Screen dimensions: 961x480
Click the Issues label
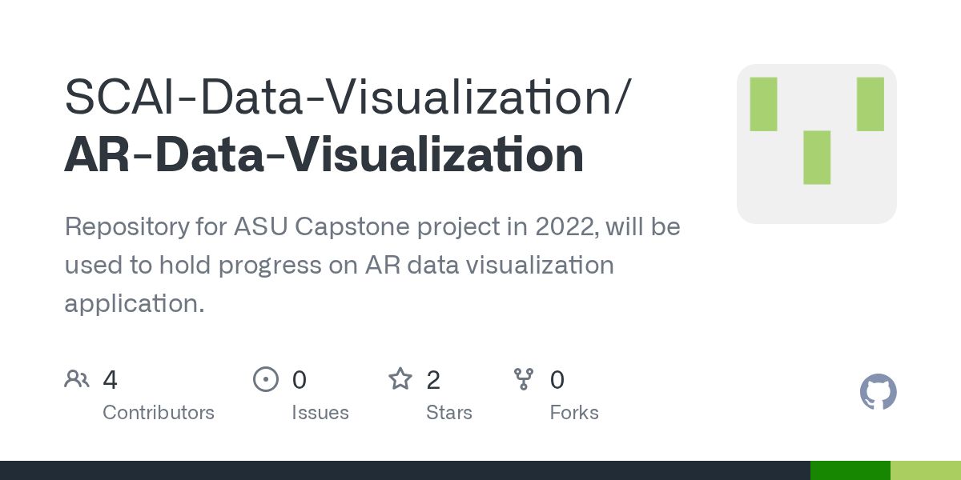(320, 413)
